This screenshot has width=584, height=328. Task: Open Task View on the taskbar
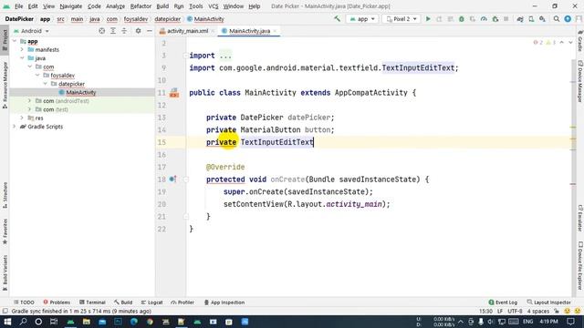pos(54,322)
